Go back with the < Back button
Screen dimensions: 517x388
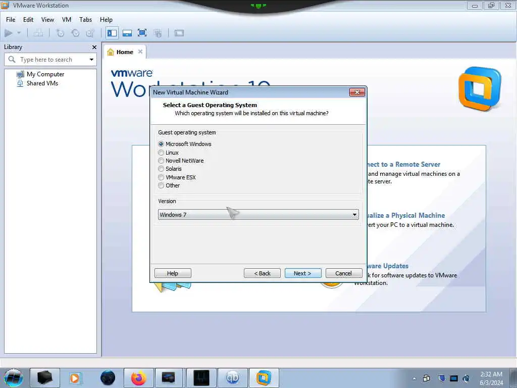(x=262, y=273)
